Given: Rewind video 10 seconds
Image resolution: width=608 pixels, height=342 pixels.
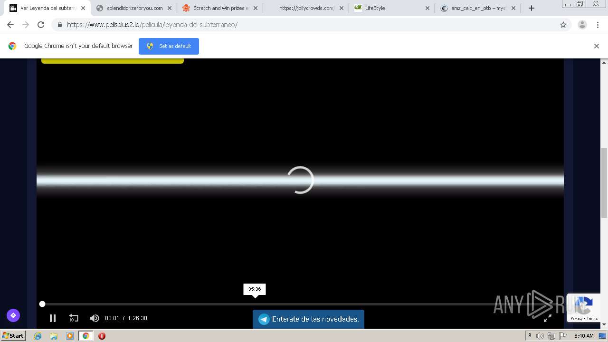Looking at the screenshot, I should pyautogui.click(x=74, y=318).
